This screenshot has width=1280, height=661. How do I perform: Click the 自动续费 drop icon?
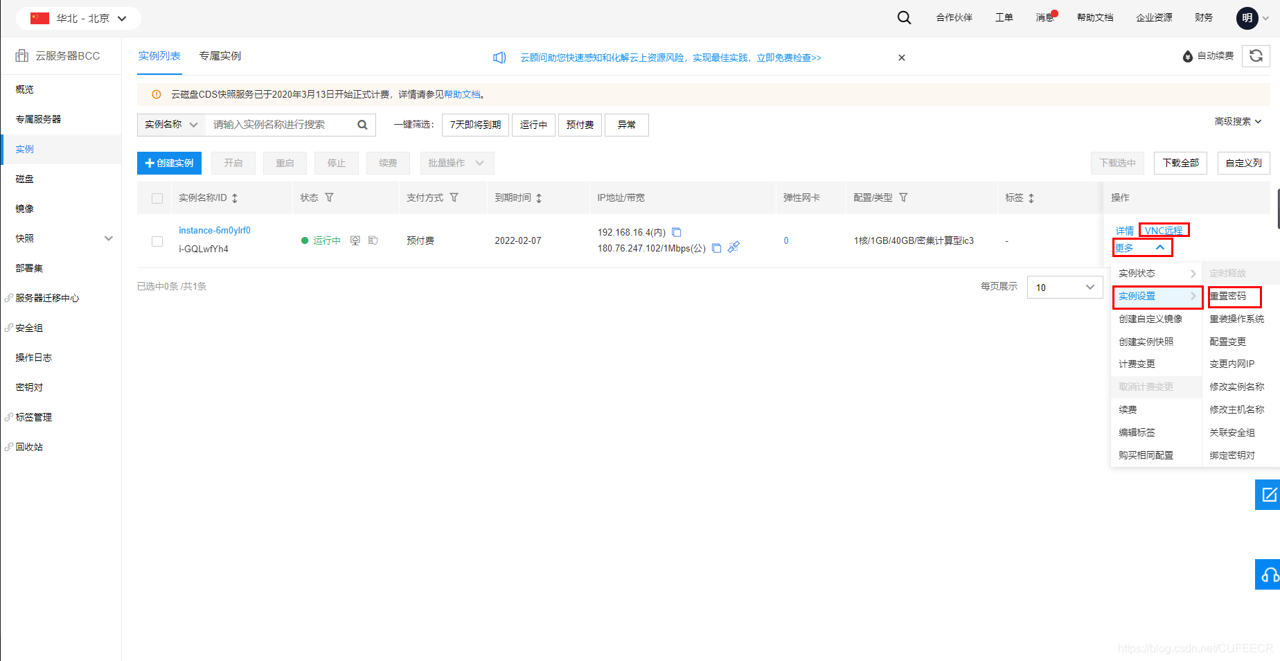[1188, 56]
